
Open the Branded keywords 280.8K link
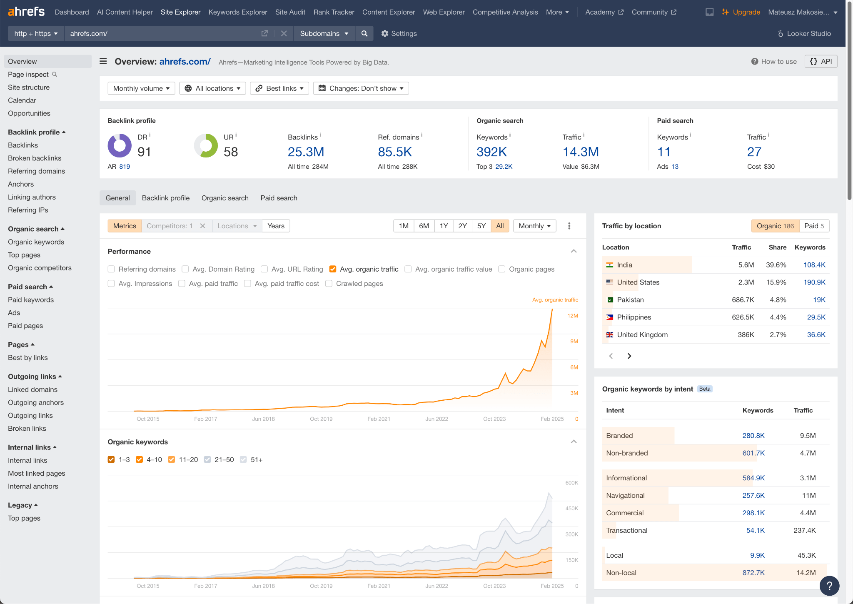[753, 435]
